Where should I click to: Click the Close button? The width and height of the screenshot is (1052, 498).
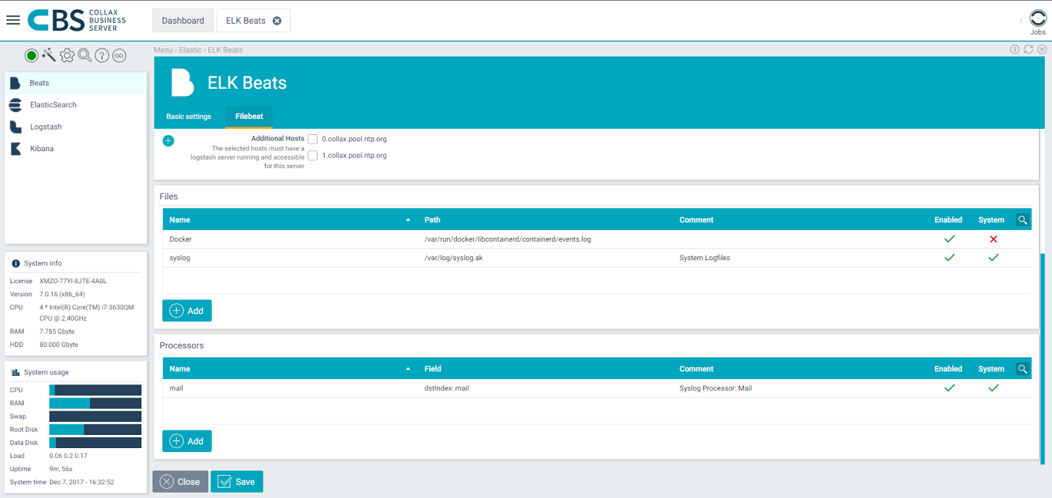click(x=180, y=482)
